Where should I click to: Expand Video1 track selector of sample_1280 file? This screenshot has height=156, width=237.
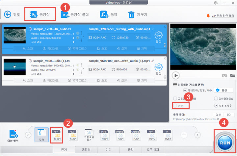click(x=73, y=34)
